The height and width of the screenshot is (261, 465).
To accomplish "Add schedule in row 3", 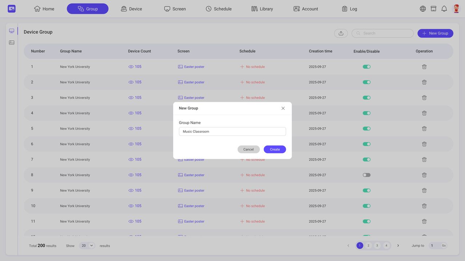I will point(252,98).
